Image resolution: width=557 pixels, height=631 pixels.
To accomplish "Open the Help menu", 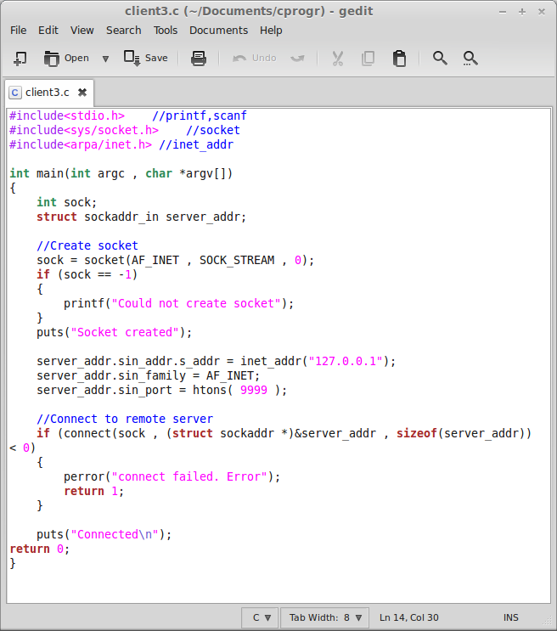I will coord(271,31).
